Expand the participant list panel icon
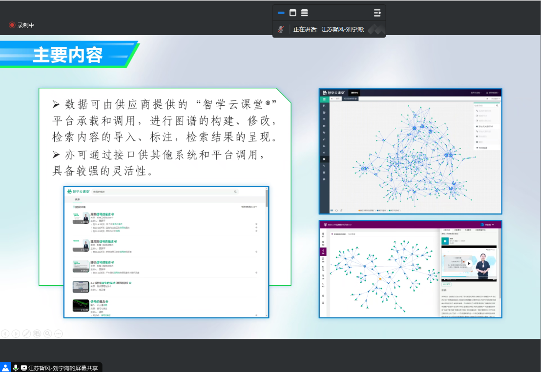 point(377,13)
